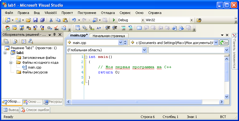Click Visual Assist Find Symbol icon

tap(21, 28)
